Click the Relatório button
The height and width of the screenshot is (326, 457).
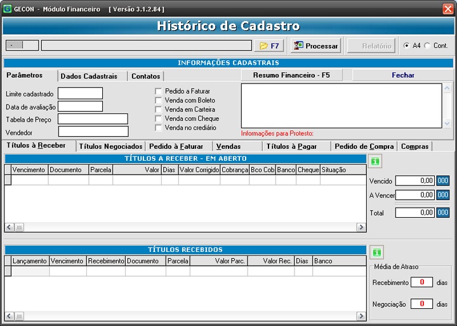click(371, 46)
